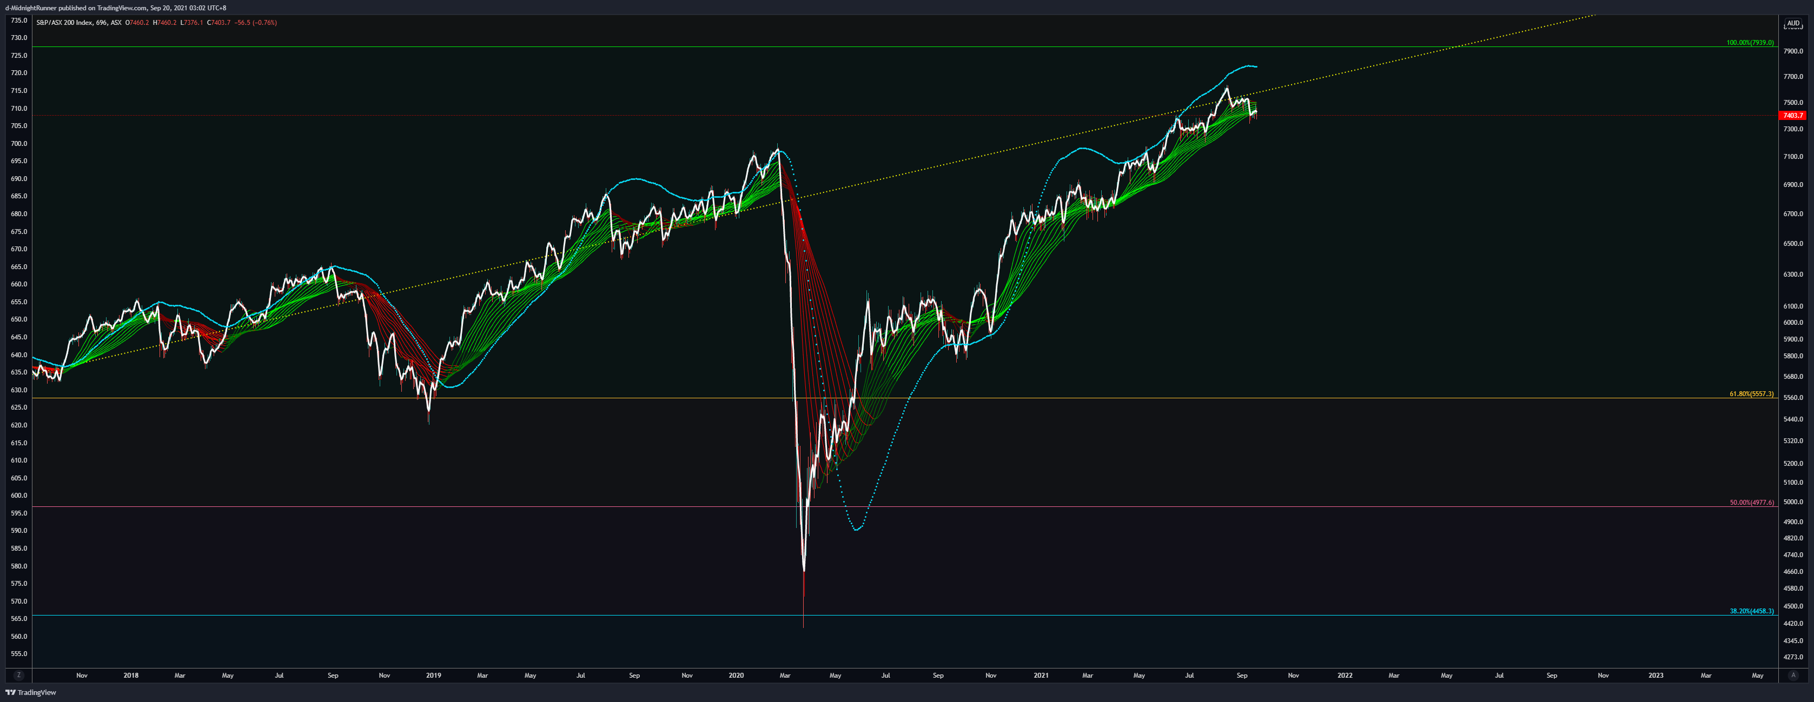This screenshot has height=702, width=1814.
Task: Open the AUD currency selector on the price axis
Action: tap(1793, 23)
